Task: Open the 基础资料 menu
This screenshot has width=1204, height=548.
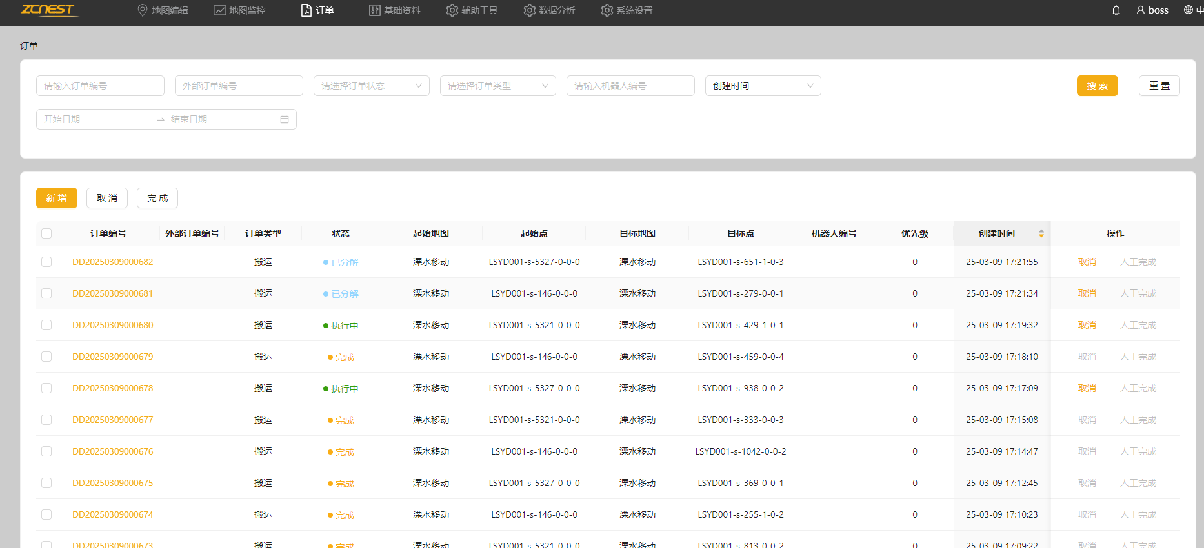Action: point(395,10)
